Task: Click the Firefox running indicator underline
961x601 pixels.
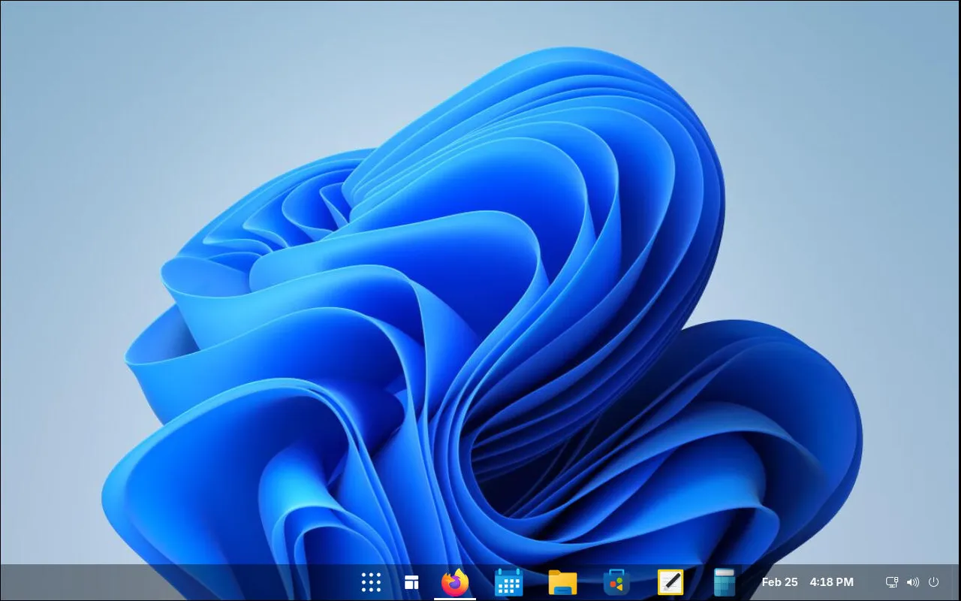Action: click(x=455, y=599)
